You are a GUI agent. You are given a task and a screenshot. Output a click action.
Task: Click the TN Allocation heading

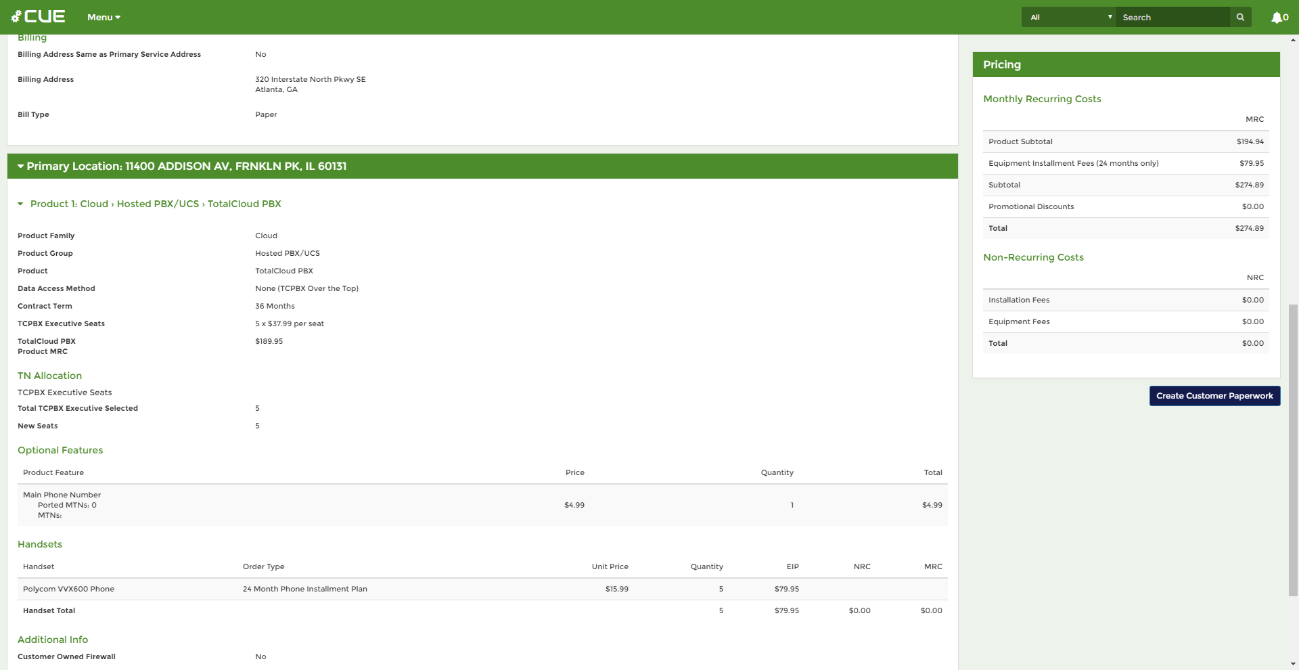49,376
